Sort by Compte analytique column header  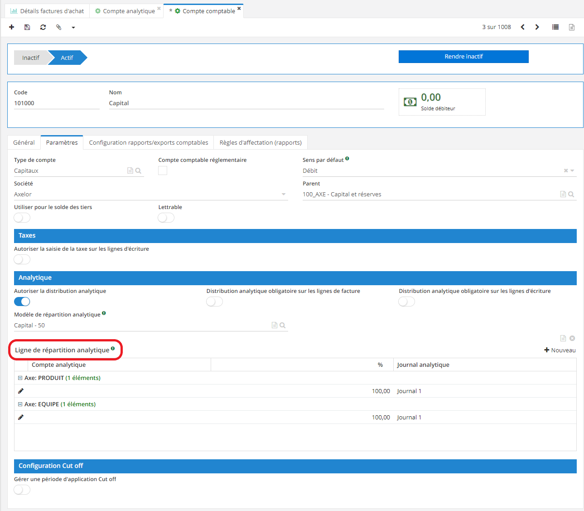(x=120, y=365)
